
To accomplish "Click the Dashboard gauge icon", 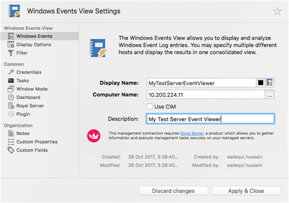I will point(11,97).
